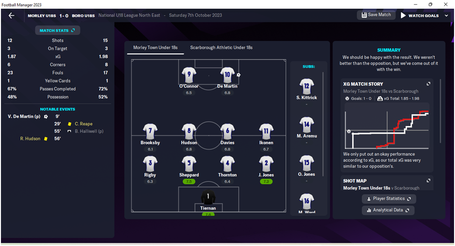Click V. De Martin (p) goal event

coord(33,116)
